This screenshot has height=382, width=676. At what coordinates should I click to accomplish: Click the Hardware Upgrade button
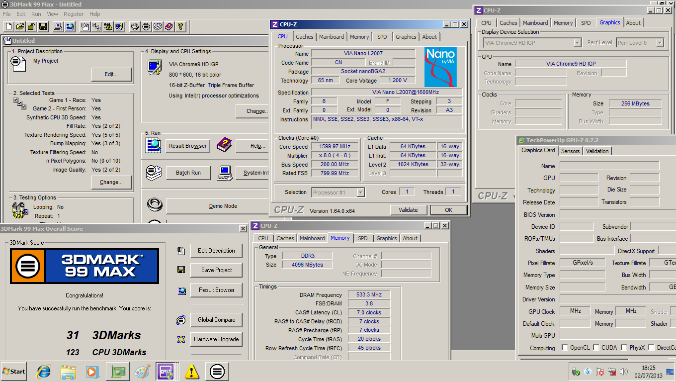pyautogui.click(x=216, y=339)
